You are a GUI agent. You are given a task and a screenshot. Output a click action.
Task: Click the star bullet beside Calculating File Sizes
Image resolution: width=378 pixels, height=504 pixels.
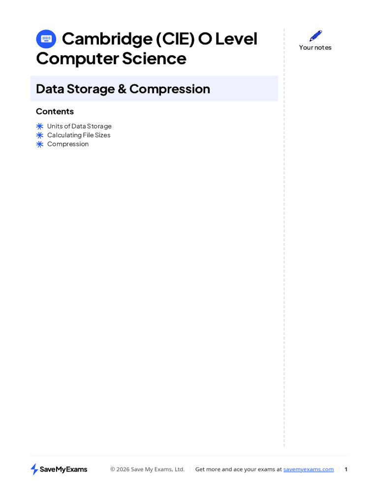[x=40, y=135]
